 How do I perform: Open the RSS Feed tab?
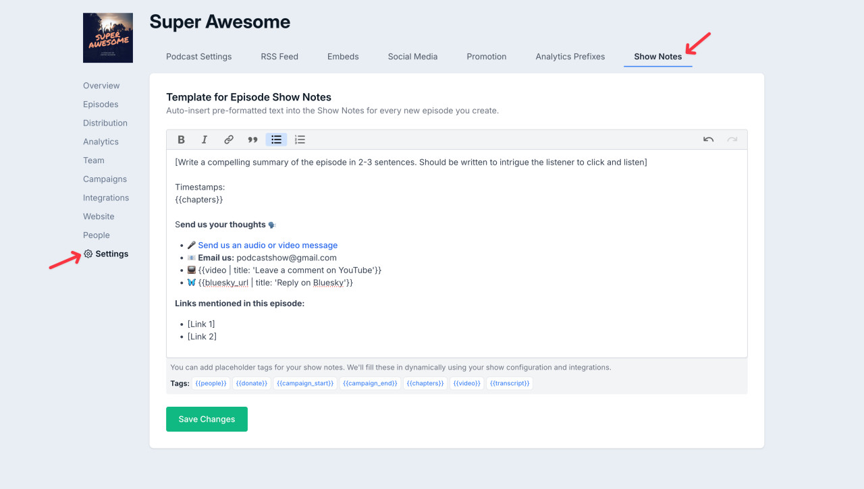coord(279,57)
